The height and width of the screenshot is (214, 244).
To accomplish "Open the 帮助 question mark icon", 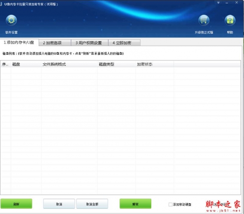I will coord(230,20).
